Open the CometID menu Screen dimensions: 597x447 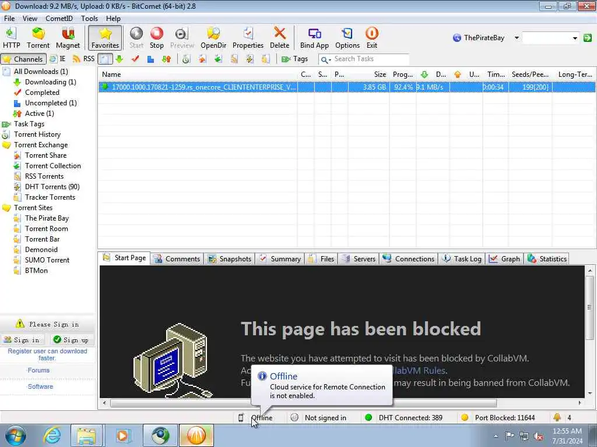point(59,18)
